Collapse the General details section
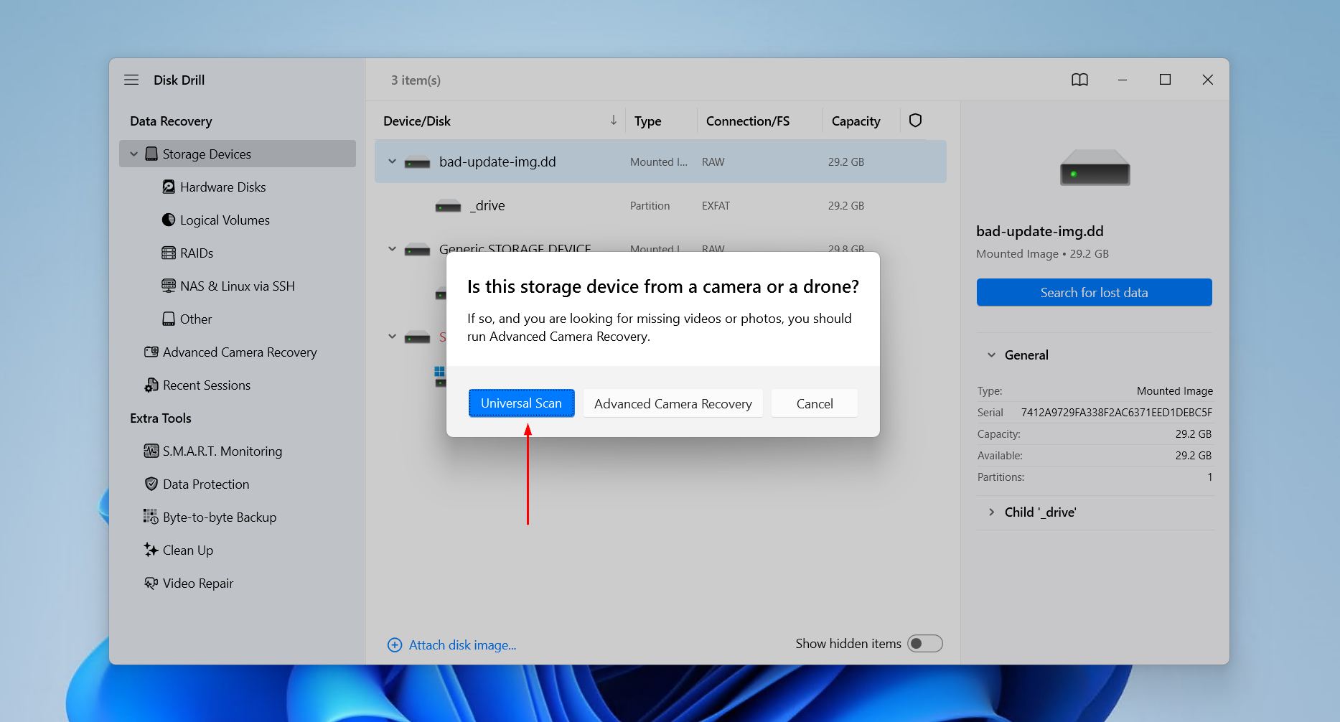 (x=991, y=355)
